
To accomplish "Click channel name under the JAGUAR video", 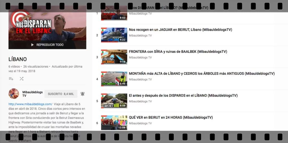I will [140, 36].
